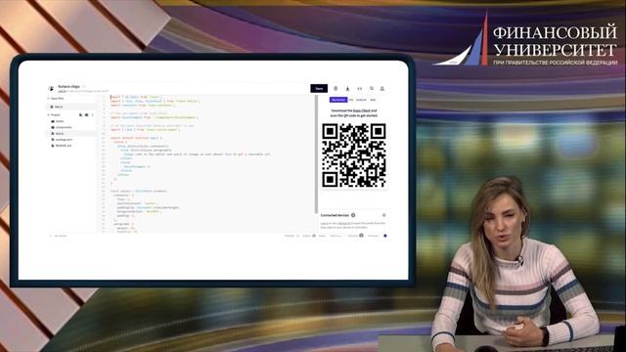Click the Connected devices settings icon
626x352 pixels.
(384, 215)
